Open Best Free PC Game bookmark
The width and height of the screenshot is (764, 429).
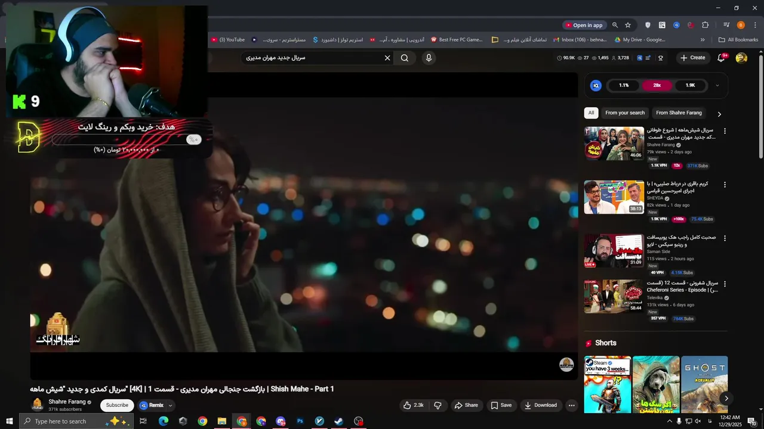(457, 40)
